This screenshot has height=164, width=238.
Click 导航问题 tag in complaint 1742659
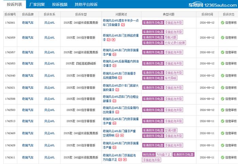[171, 37]
